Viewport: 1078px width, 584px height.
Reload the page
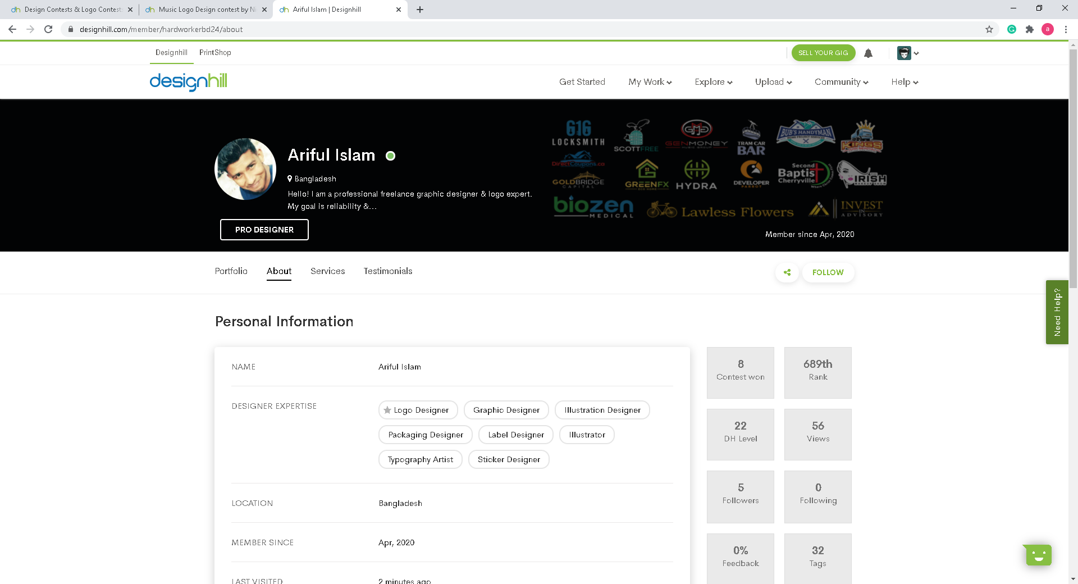(48, 29)
